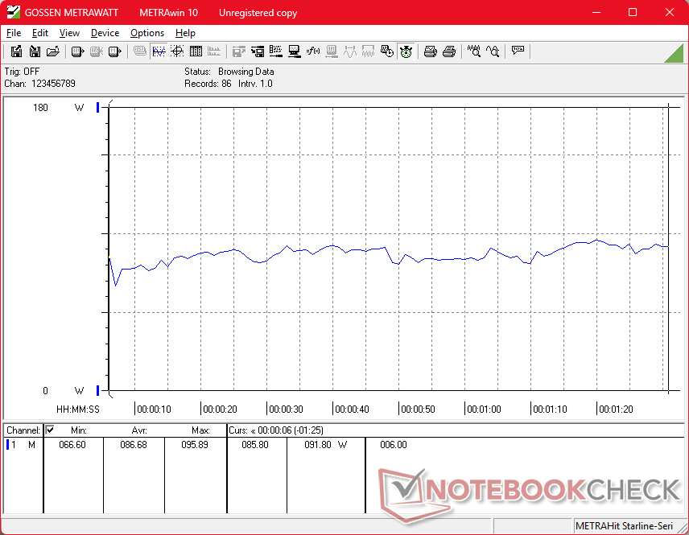This screenshot has width=689, height=535.
Task: Click the blue marker at 180 W
Action: tap(98, 107)
